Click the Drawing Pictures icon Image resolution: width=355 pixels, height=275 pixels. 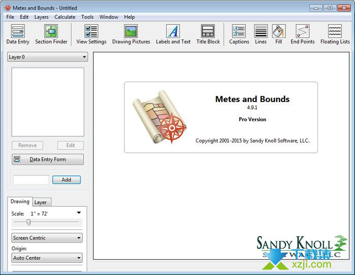[131, 31]
